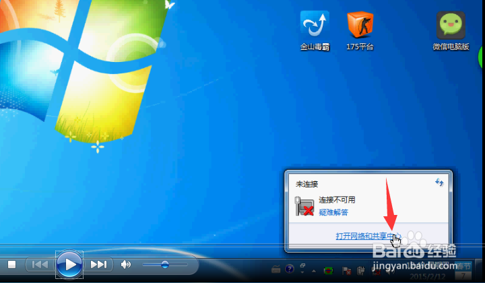This screenshot has width=485, height=283.
Task: Click the green and red tray icon
Action: [x=328, y=271]
